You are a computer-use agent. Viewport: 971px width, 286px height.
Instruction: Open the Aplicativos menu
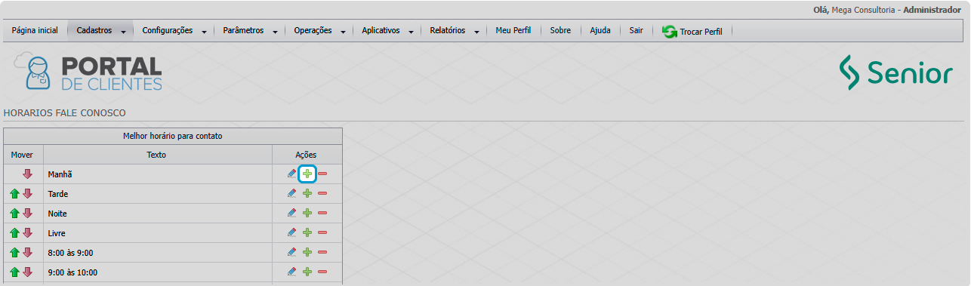coord(381,31)
